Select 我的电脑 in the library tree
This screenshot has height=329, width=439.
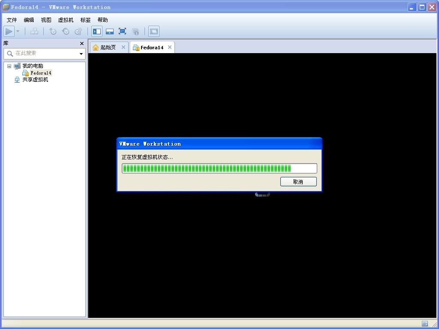coord(33,66)
